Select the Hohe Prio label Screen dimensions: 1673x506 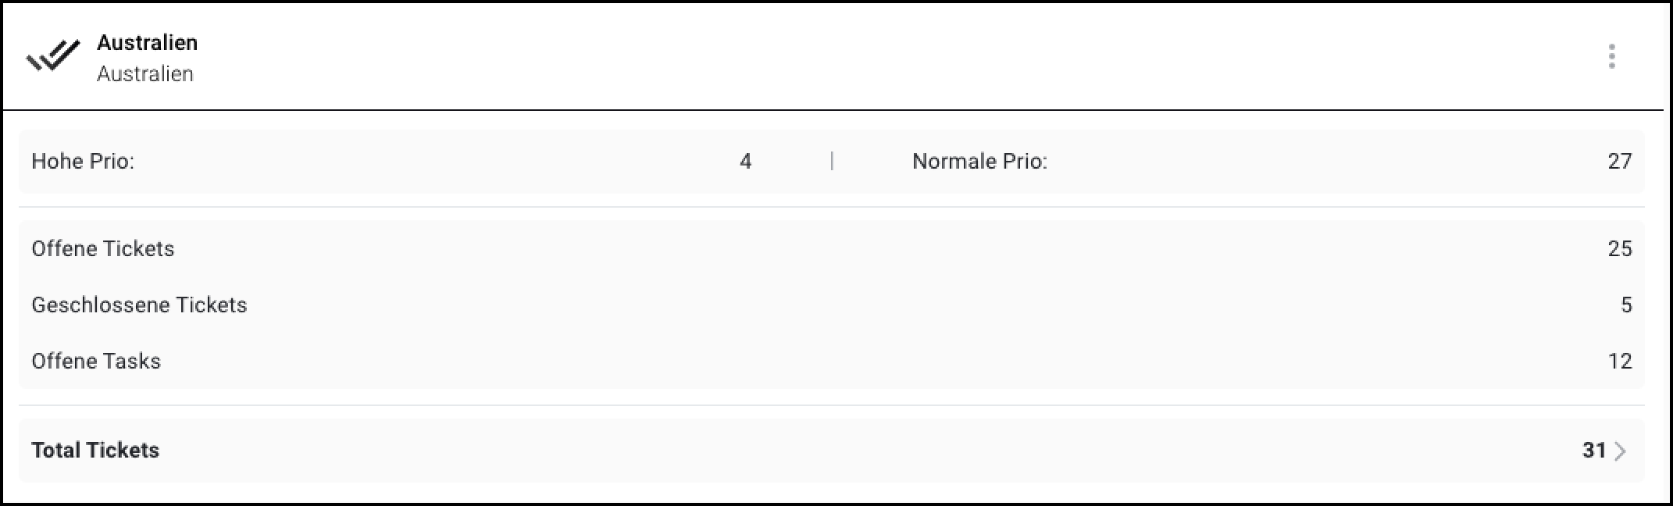click(83, 162)
